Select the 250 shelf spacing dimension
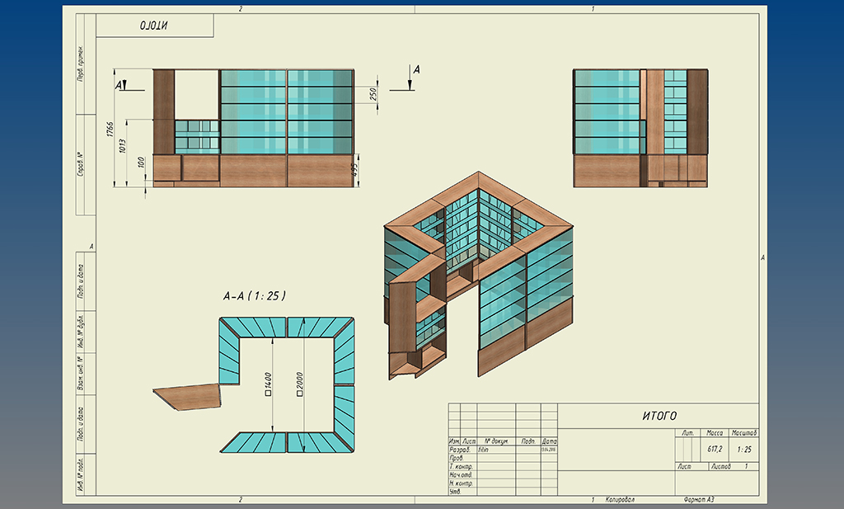 pos(373,94)
